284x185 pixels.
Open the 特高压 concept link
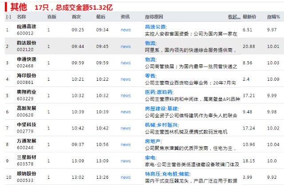coord(153,174)
